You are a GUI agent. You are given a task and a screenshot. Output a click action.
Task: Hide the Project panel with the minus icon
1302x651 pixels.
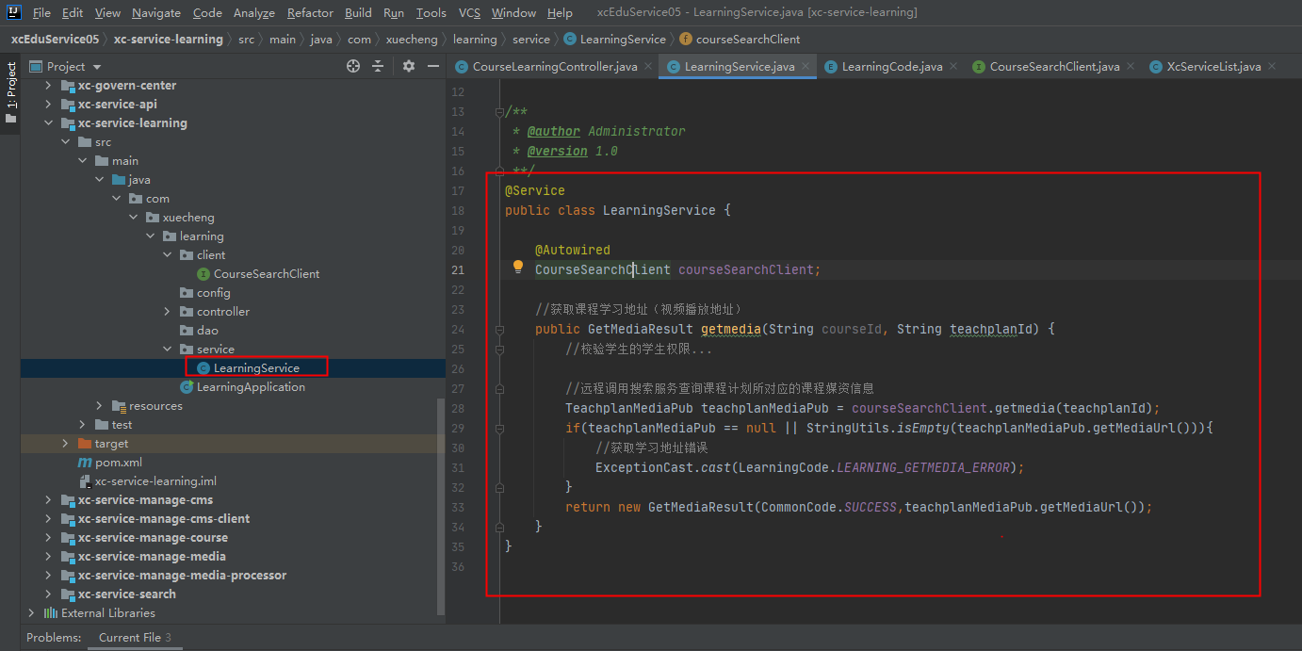pos(433,66)
